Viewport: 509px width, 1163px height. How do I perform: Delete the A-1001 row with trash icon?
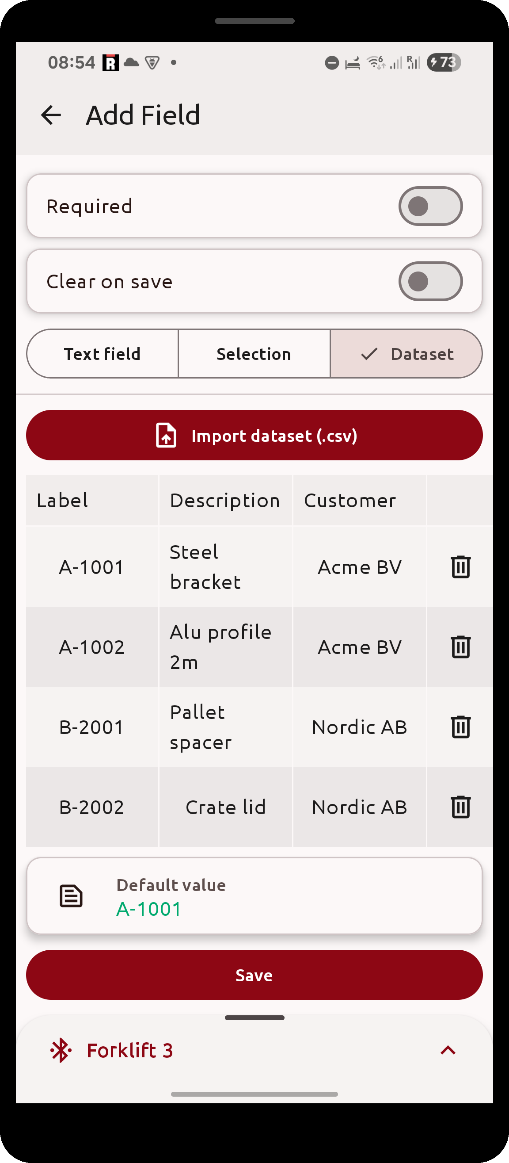point(460,566)
